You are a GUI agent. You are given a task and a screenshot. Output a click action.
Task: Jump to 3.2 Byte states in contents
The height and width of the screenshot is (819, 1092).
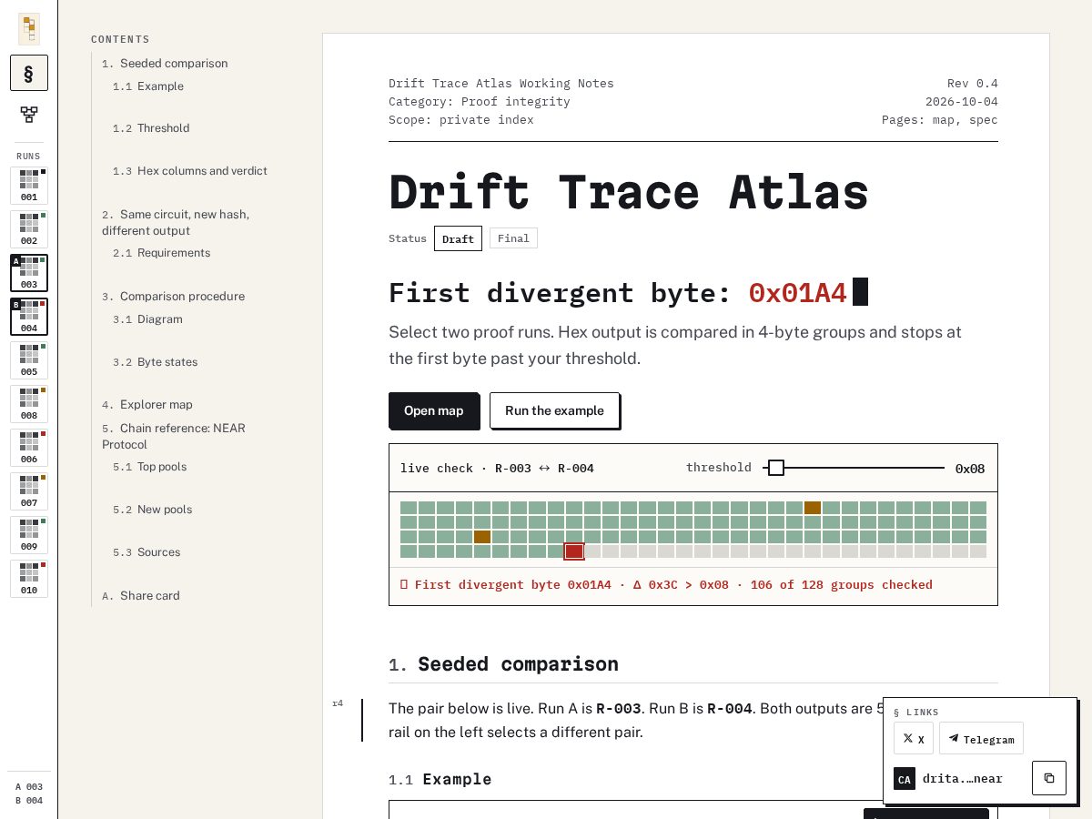155,362
